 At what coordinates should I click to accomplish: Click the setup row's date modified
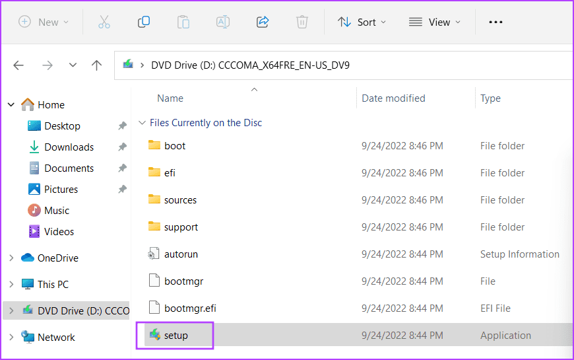pyautogui.click(x=402, y=336)
